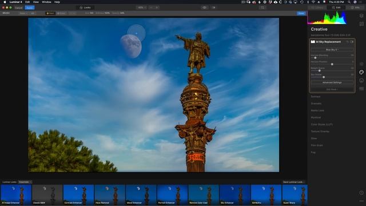
Task: Open Spotlight search in menu bar
Action: click(349, 2)
